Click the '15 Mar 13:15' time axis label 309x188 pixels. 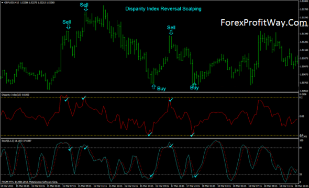click(x=116, y=186)
